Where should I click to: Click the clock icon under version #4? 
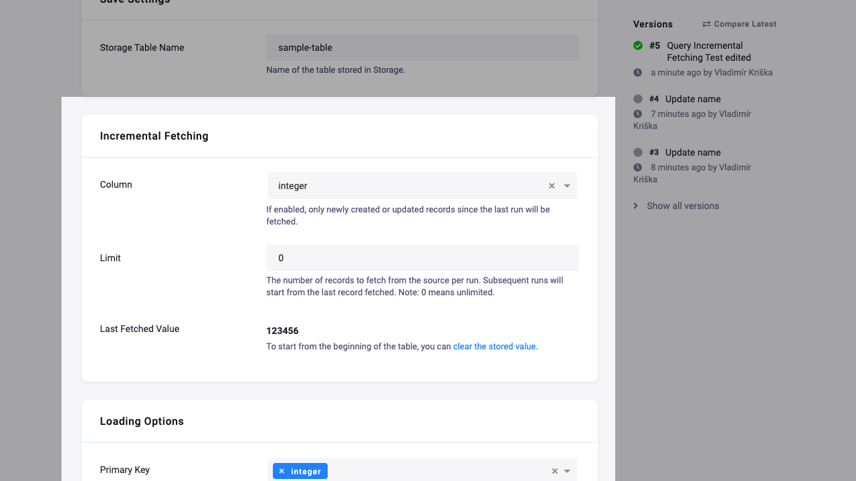tap(639, 114)
